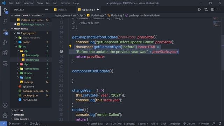
Task: Open the Accounts menu icon
Action: pos(5,105)
